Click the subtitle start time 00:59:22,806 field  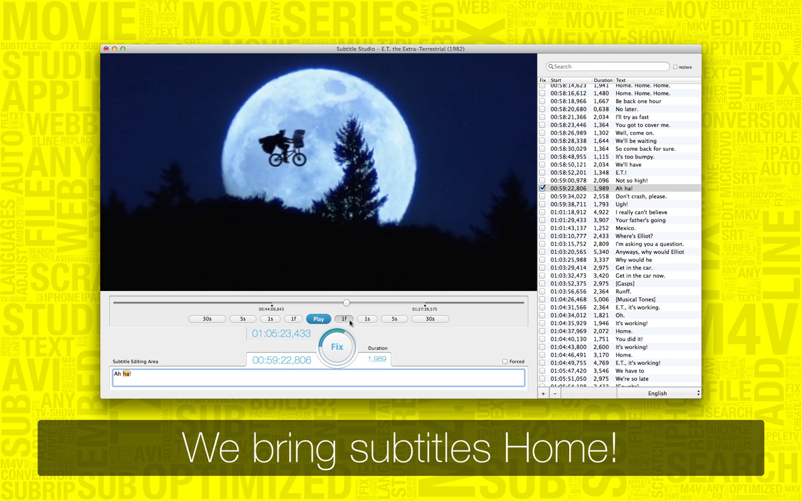(282, 360)
